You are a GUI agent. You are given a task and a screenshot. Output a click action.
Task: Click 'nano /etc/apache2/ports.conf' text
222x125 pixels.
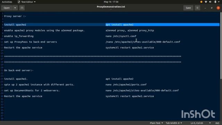click(126, 85)
